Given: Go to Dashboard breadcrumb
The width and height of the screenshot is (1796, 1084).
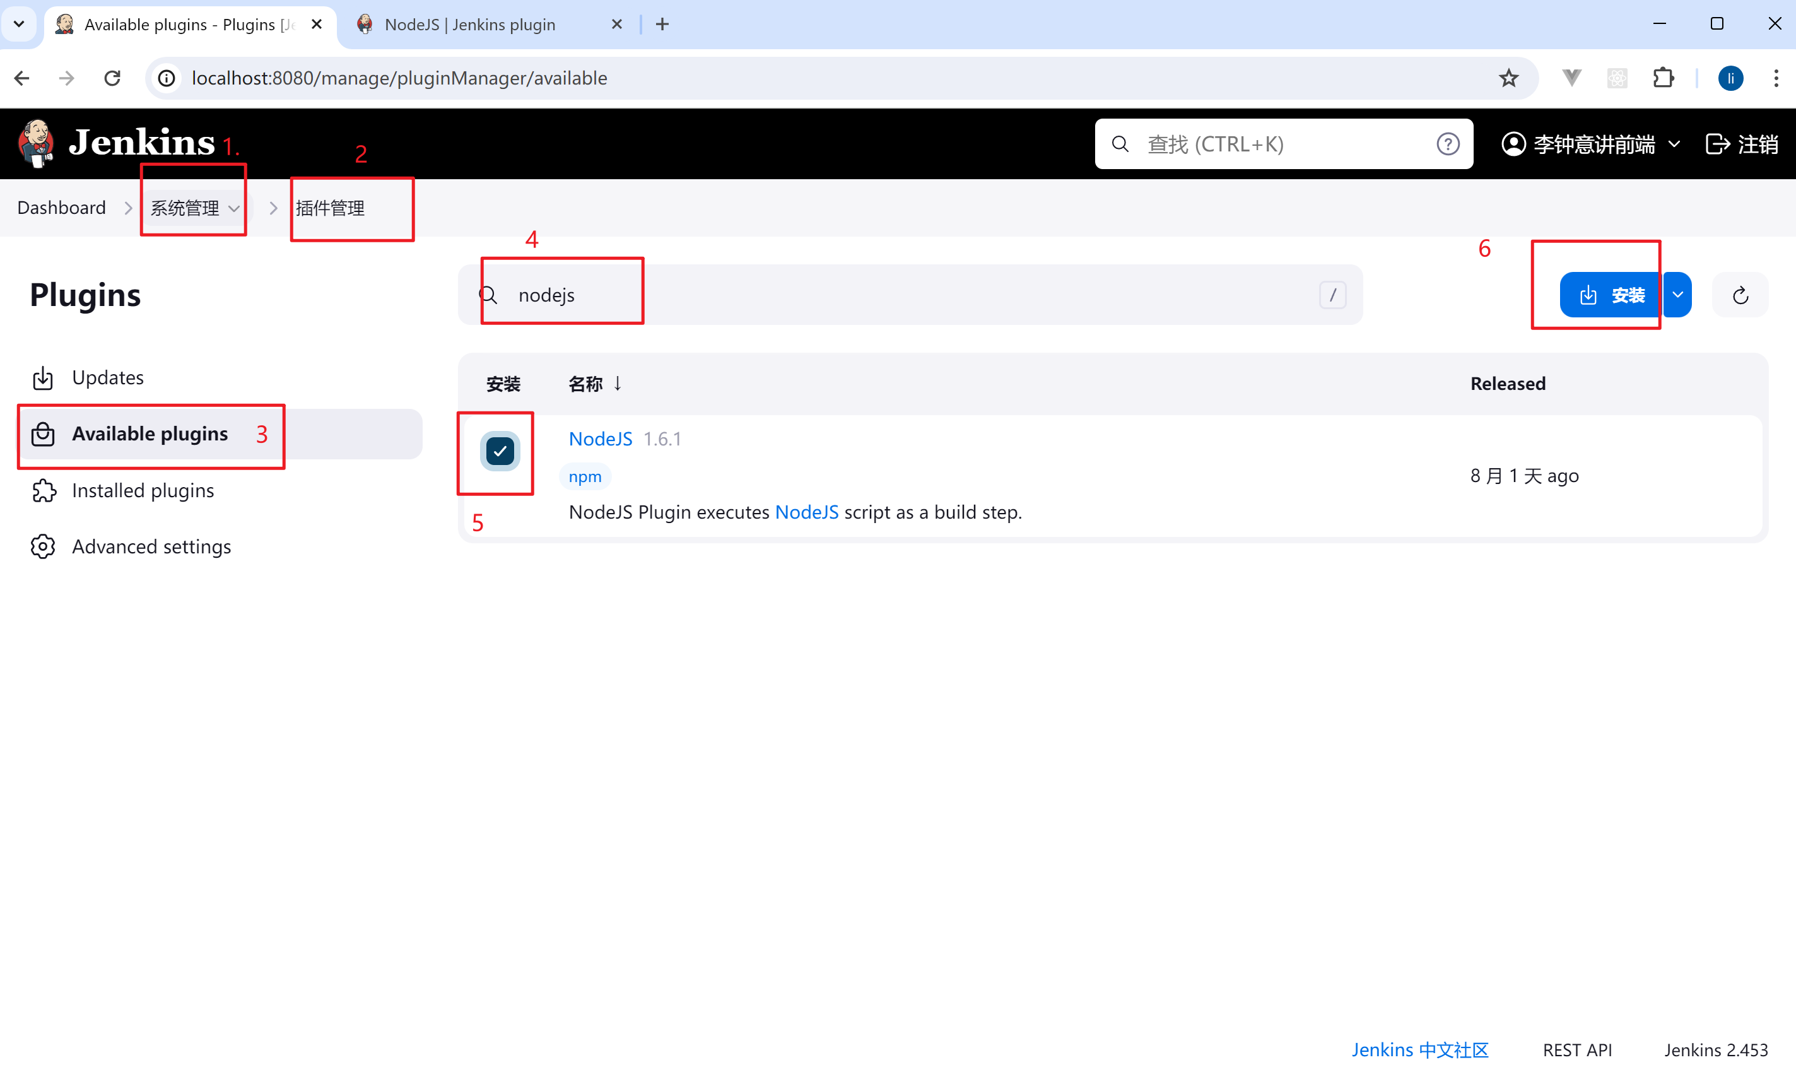Looking at the screenshot, I should [x=61, y=208].
